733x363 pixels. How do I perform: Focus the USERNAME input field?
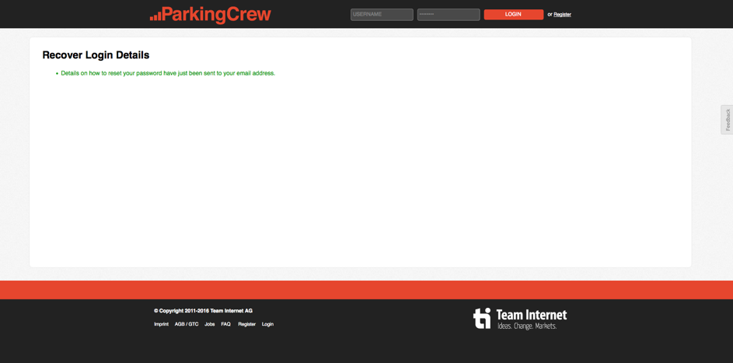382,14
